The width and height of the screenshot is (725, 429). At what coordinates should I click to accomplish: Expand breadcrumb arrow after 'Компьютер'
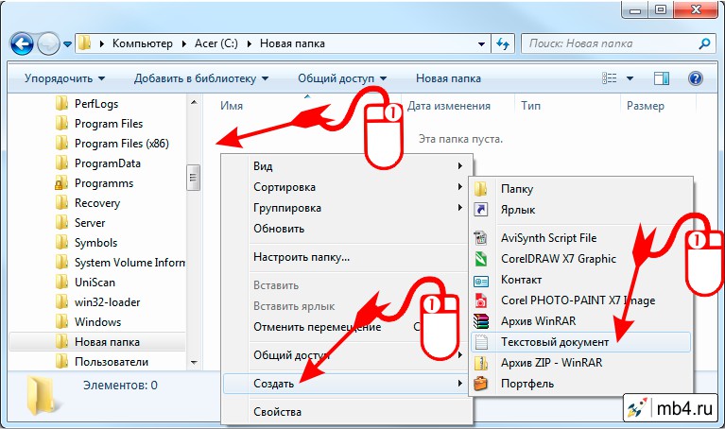point(184,43)
